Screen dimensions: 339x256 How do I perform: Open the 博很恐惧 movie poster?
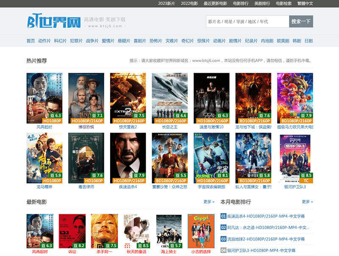pos(86,98)
